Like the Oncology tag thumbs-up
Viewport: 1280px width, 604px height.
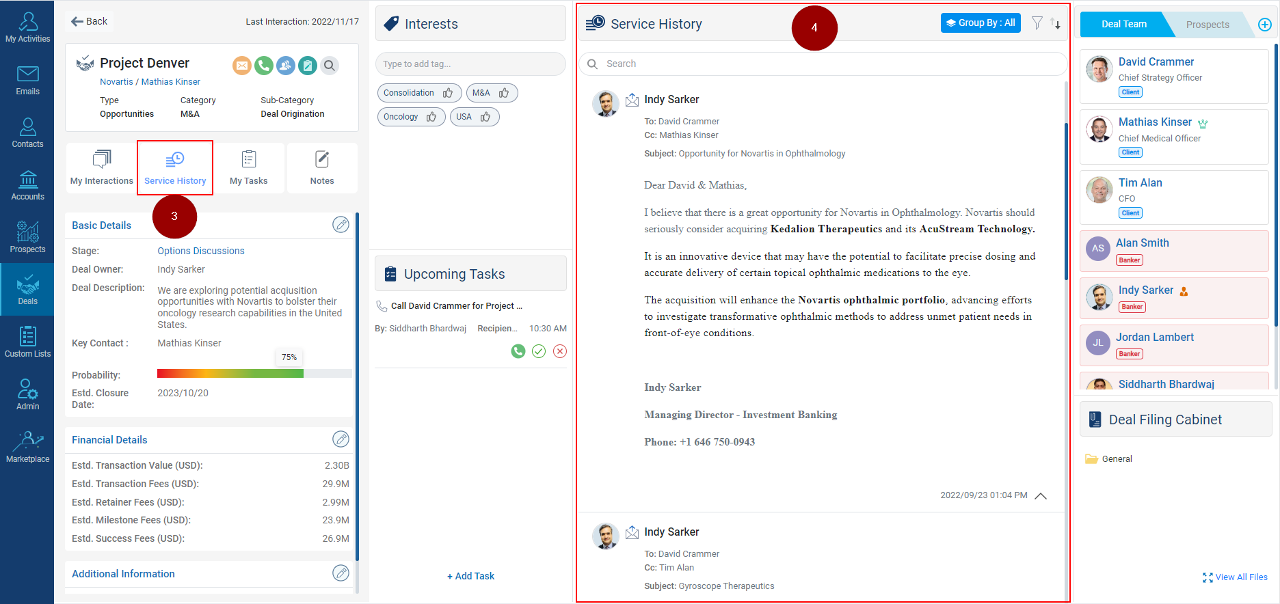[431, 117]
